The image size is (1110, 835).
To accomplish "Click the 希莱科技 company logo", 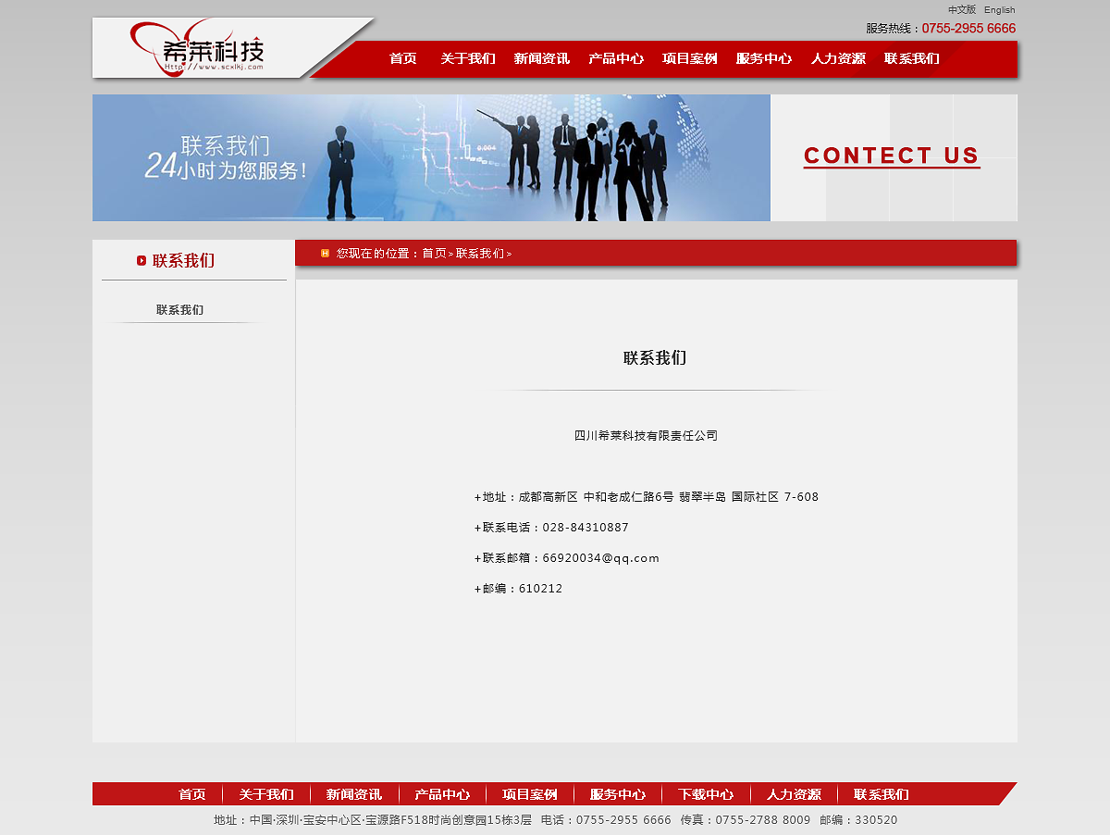I will click(x=213, y=51).
